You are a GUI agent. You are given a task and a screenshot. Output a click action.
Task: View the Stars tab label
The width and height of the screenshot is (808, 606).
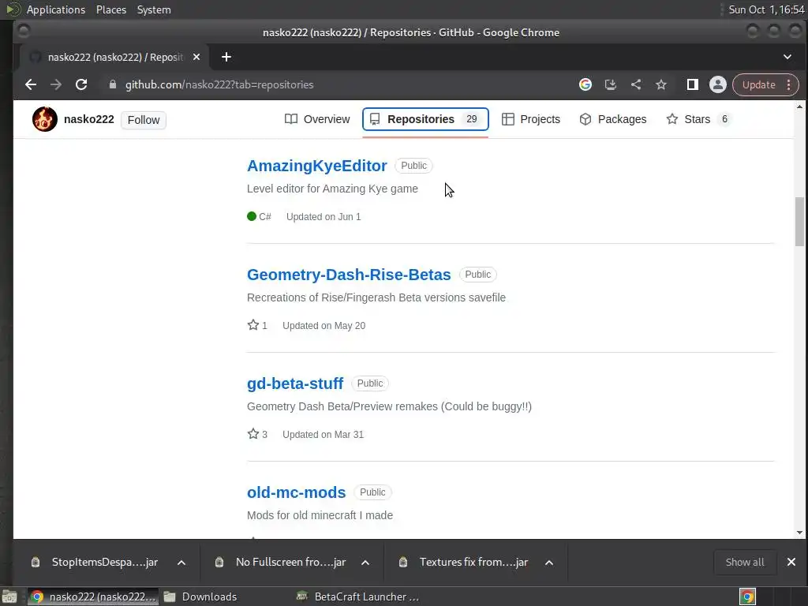698,119
